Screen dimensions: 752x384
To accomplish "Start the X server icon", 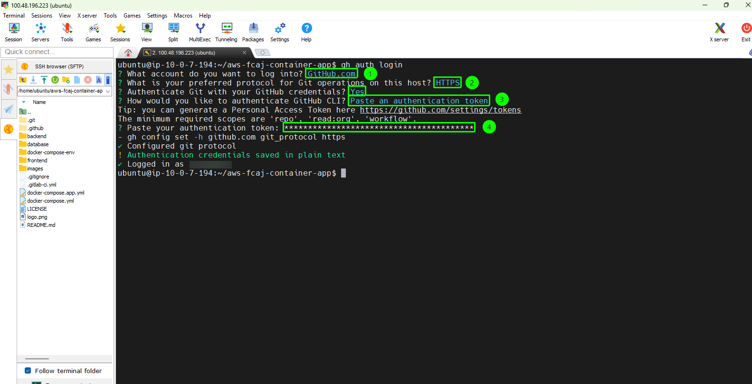I will (x=719, y=32).
